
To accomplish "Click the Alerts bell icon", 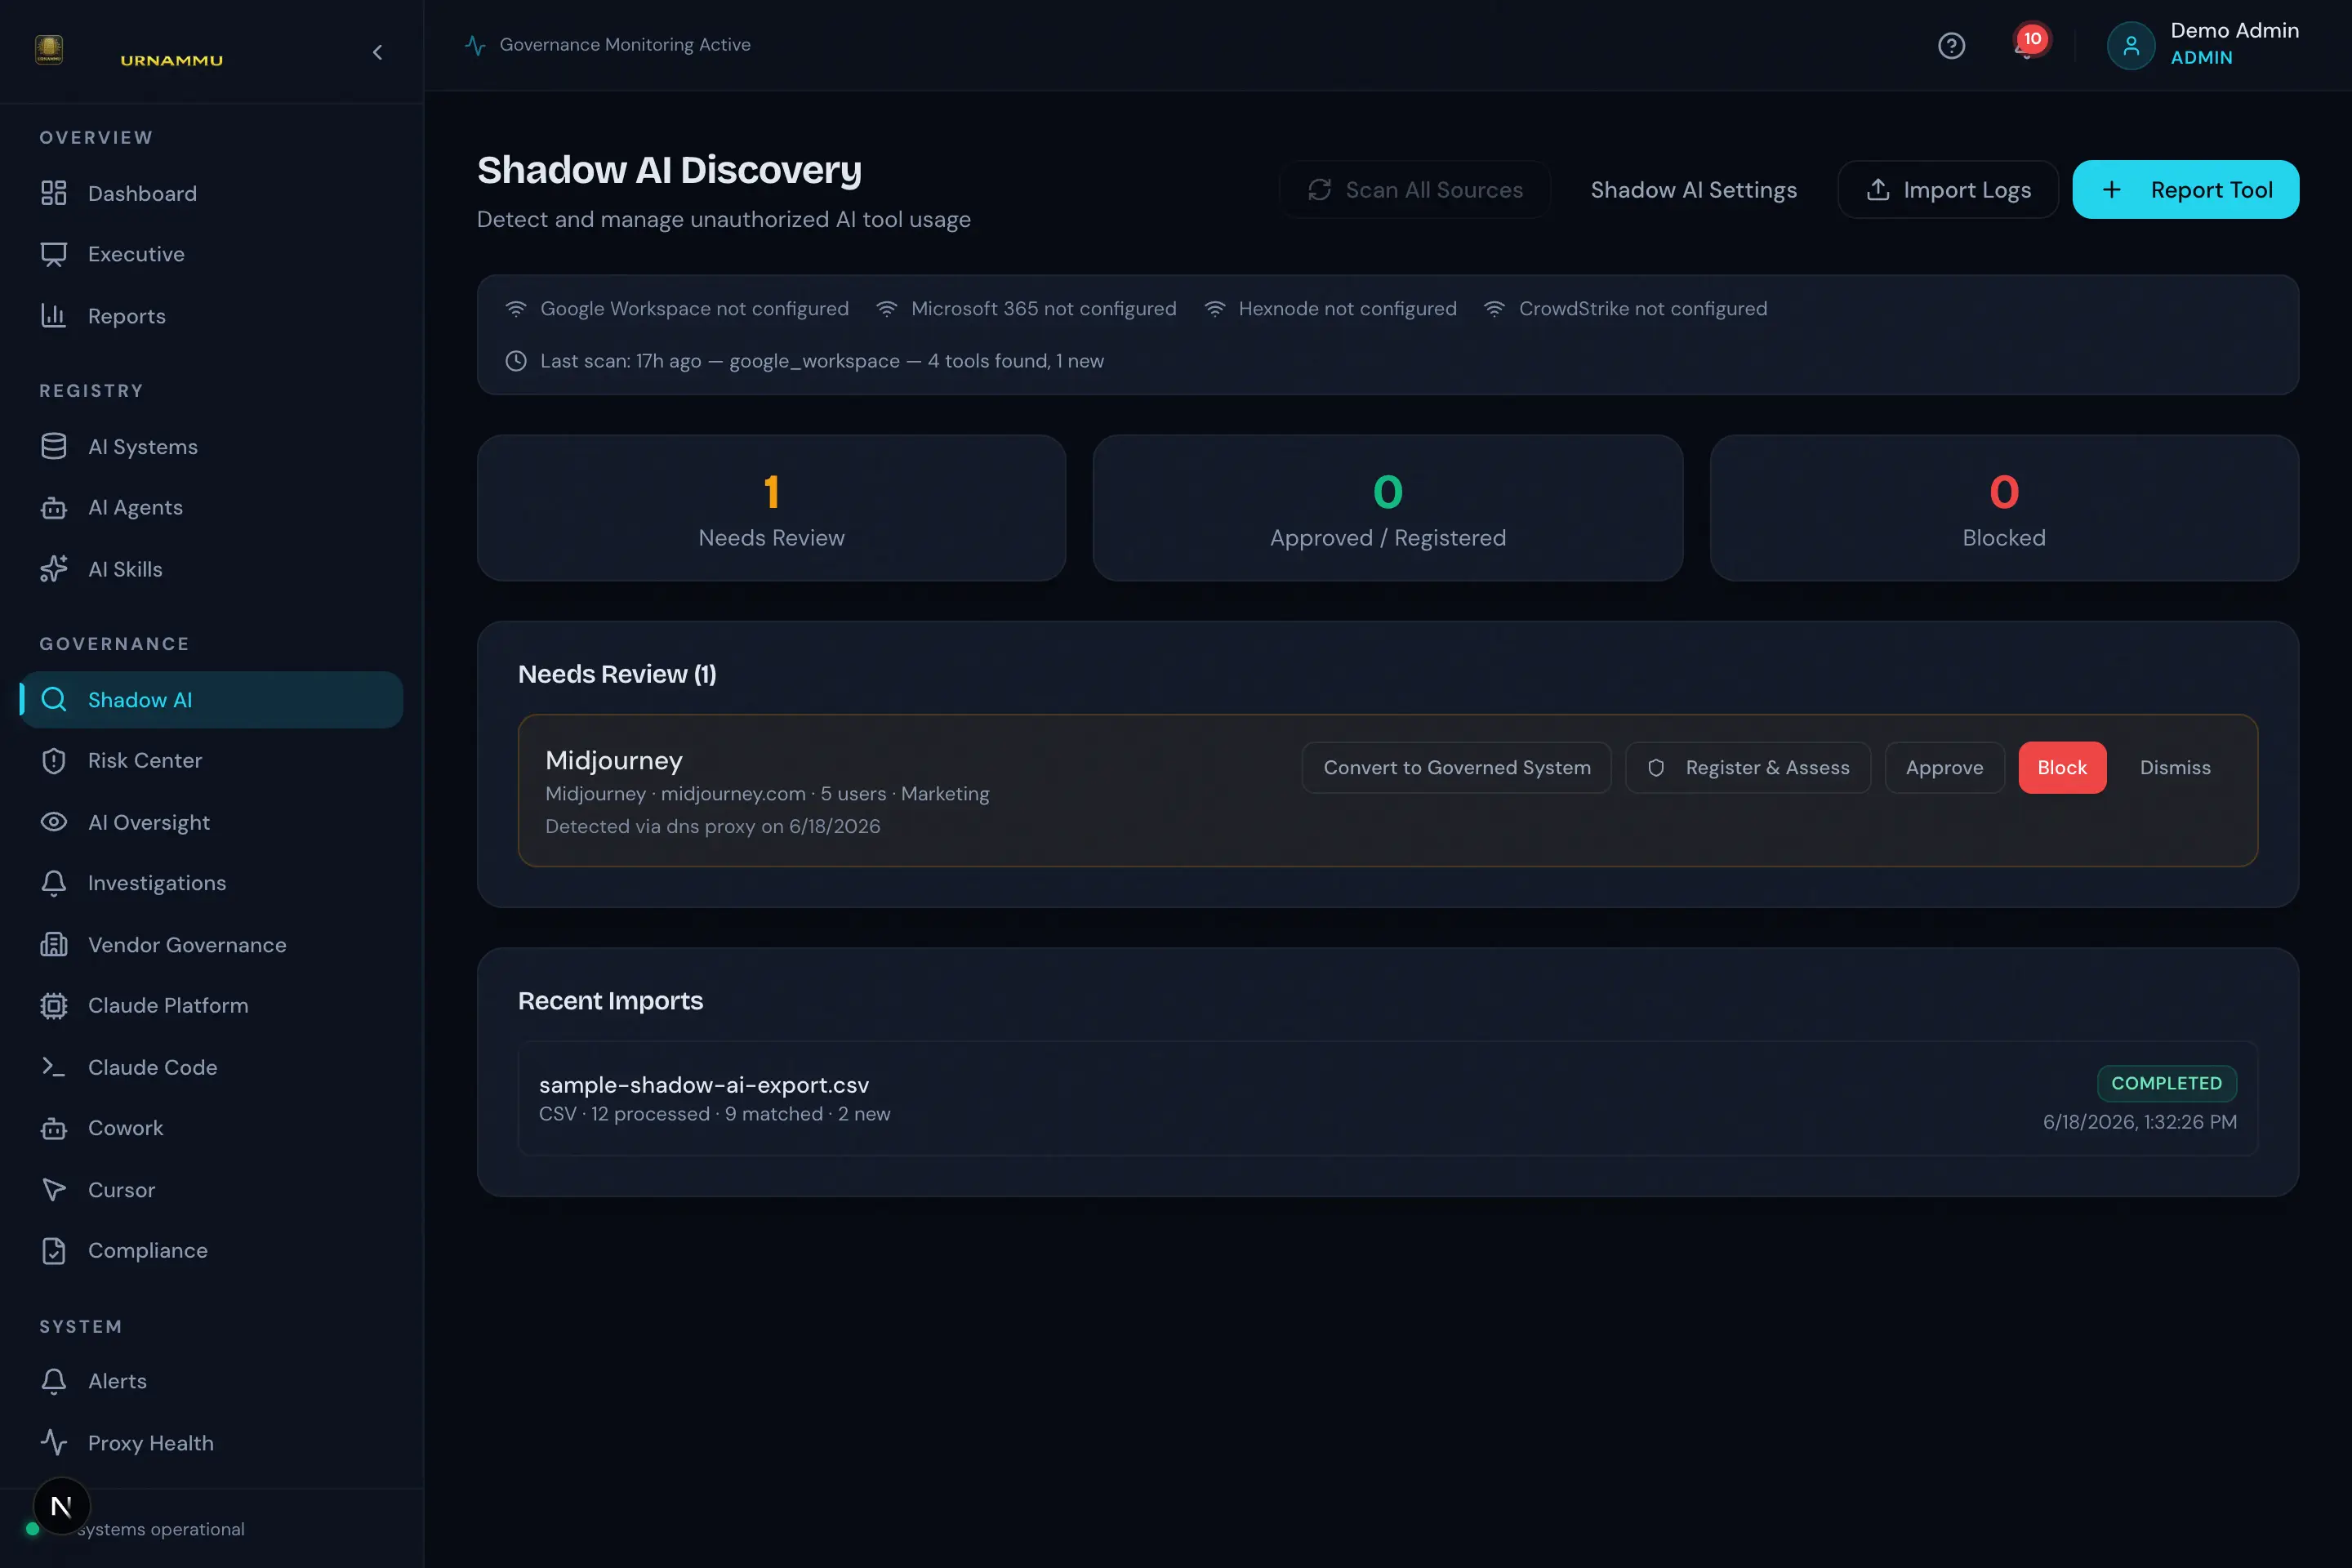I will (54, 1381).
